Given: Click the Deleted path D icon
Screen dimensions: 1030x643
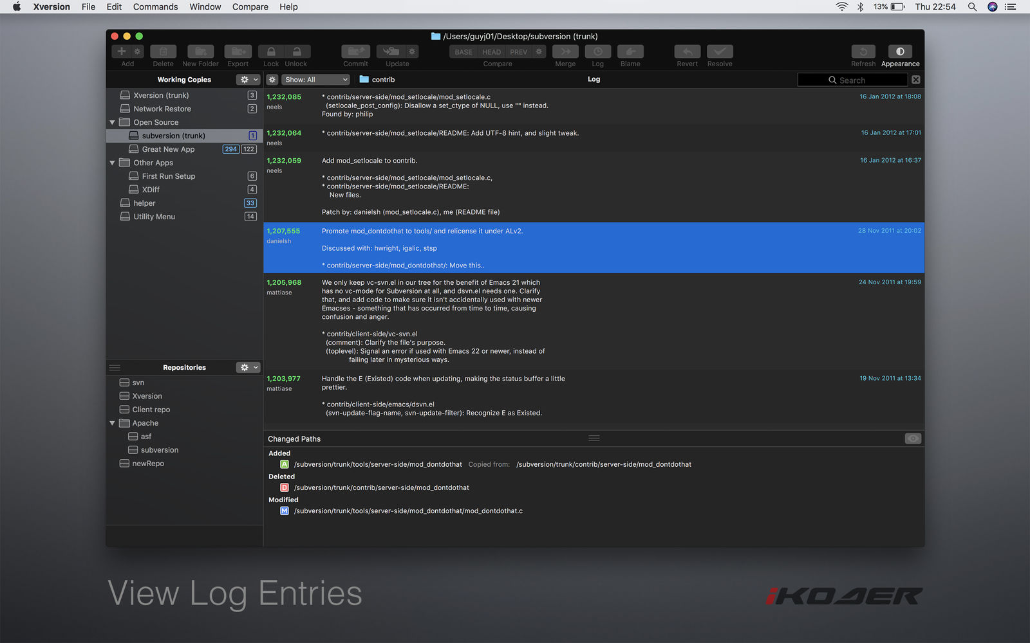Looking at the screenshot, I should pyautogui.click(x=284, y=487).
